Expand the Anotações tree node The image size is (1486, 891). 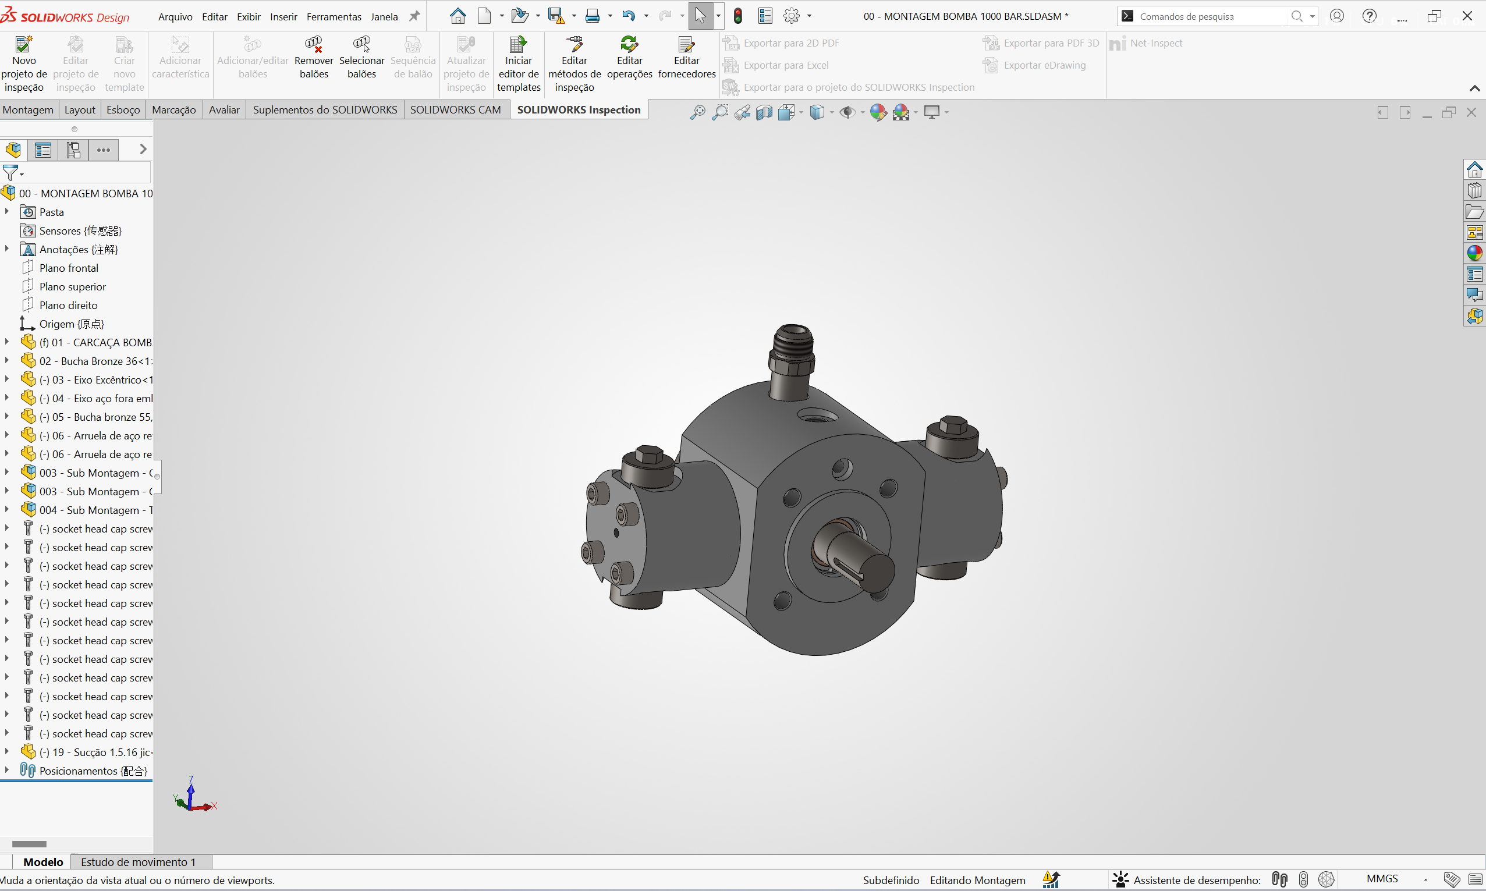(x=6, y=249)
